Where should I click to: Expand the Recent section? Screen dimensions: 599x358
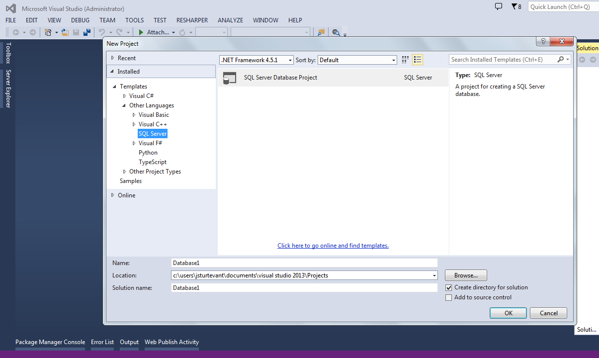[113, 58]
